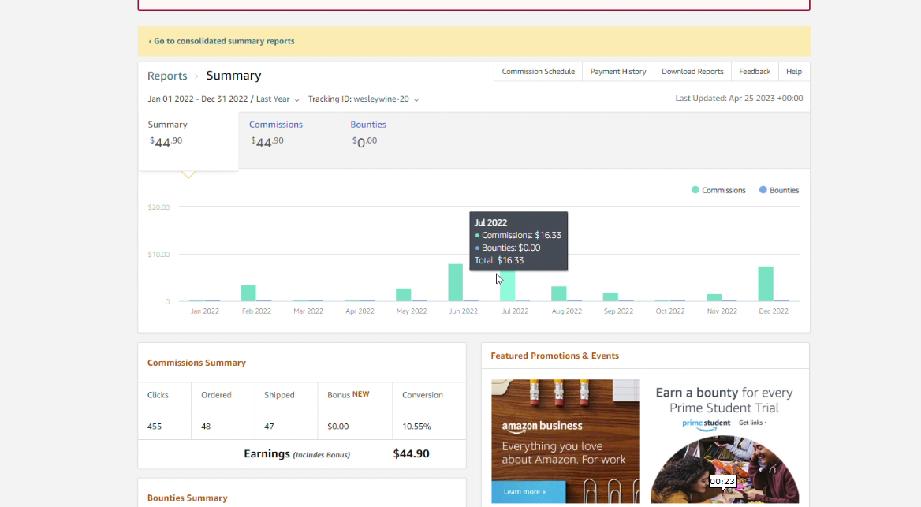This screenshot has width=921, height=507.
Task: Click the Sep 2022 commissions bar
Action: [x=610, y=297]
